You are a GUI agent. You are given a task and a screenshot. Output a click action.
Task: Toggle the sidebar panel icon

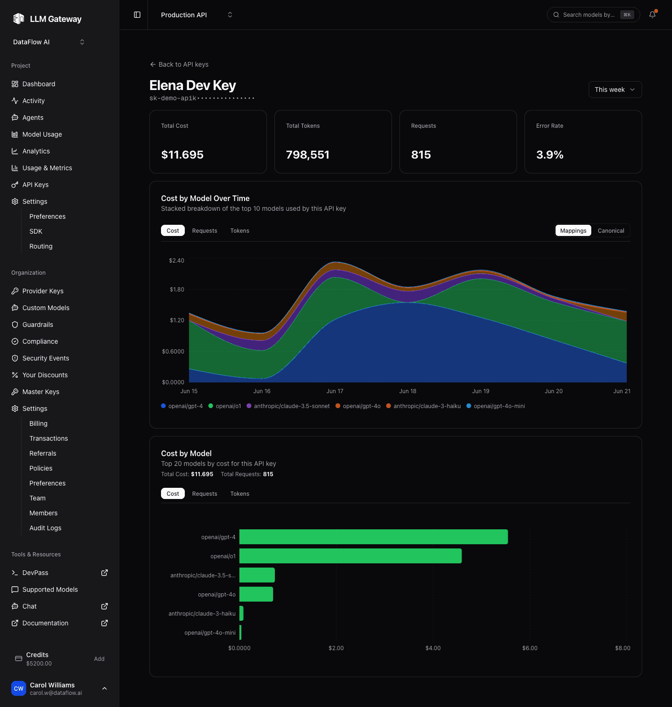tap(137, 15)
